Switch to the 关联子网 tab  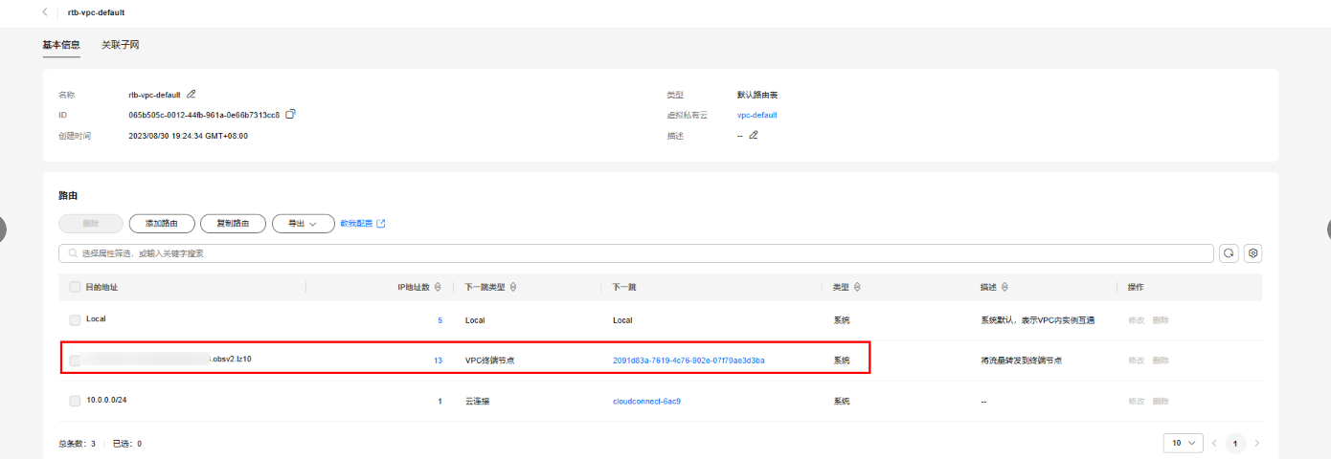point(121,45)
